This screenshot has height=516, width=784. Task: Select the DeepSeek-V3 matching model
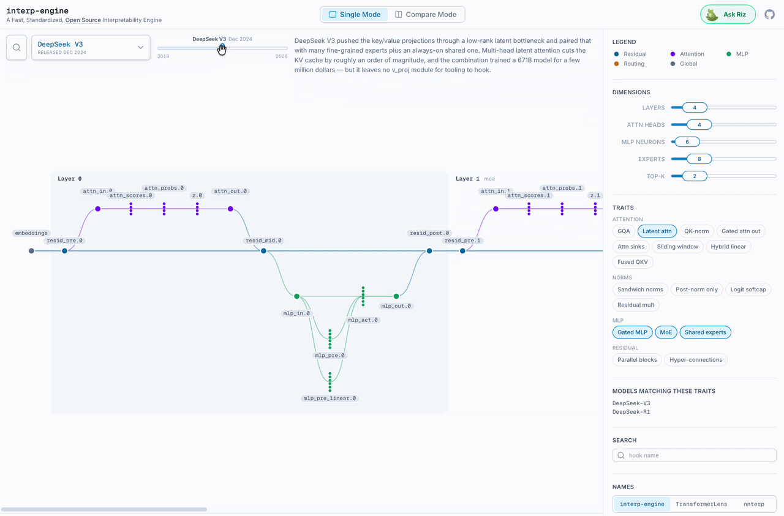click(631, 403)
